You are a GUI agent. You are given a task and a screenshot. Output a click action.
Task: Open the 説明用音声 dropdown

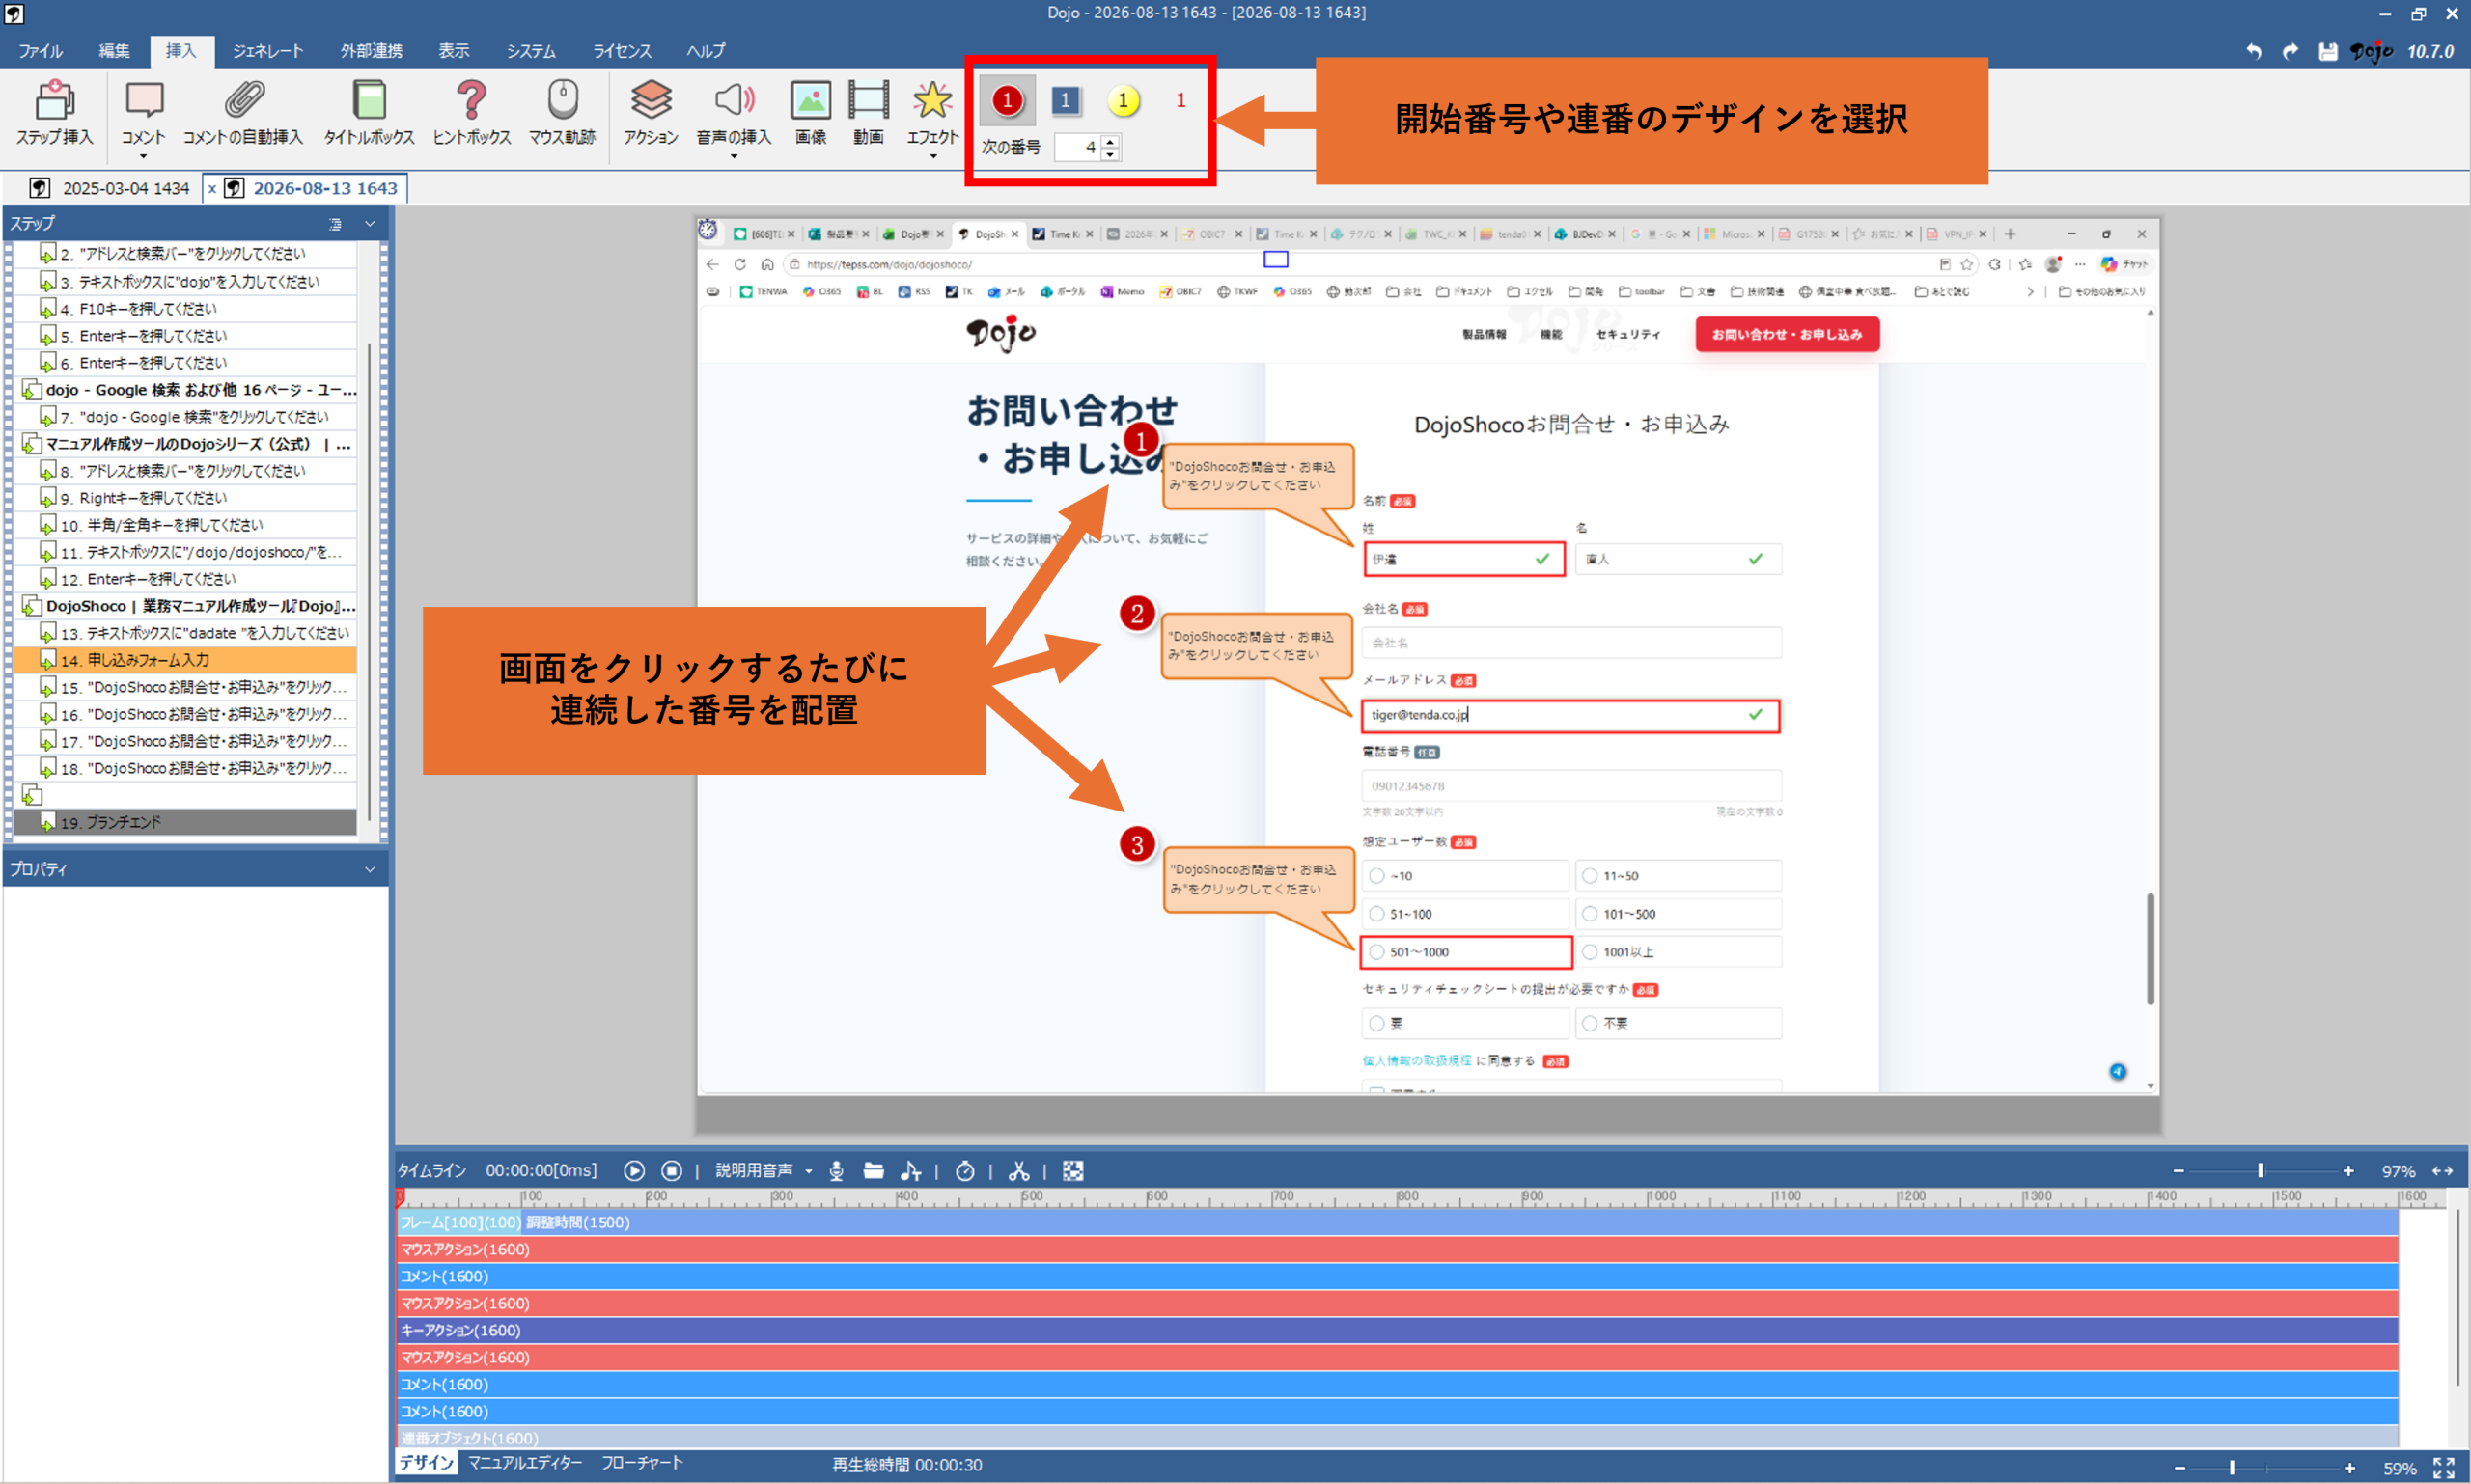(808, 1171)
